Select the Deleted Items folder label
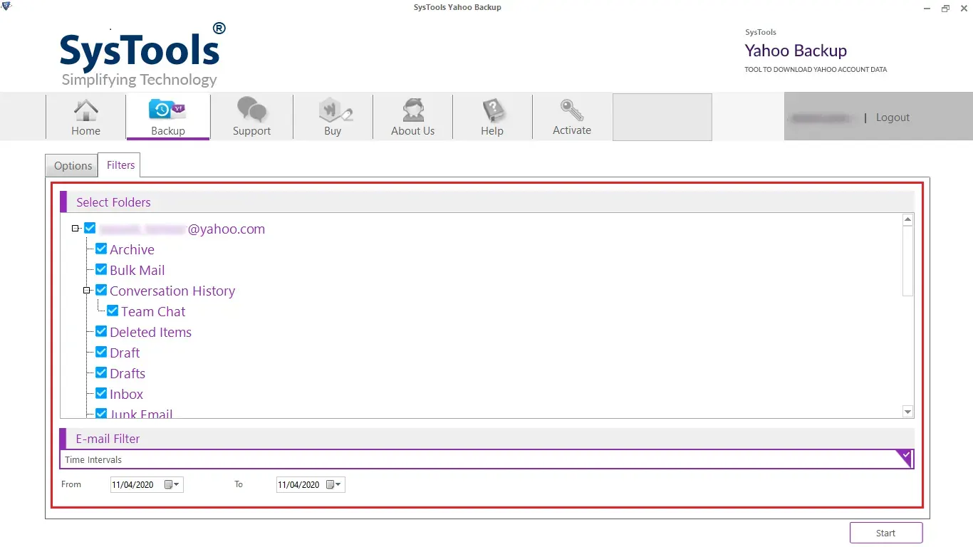 [150, 332]
